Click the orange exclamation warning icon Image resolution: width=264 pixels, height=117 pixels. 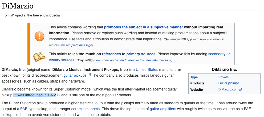(39, 36)
